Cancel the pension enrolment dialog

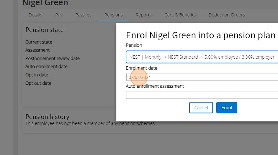[201, 108]
